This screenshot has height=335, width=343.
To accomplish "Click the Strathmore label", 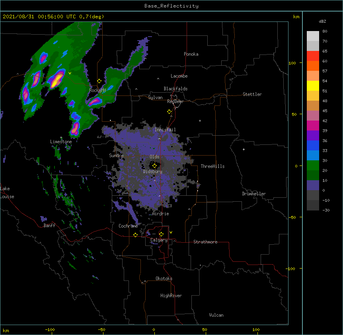I will coord(205,242).
